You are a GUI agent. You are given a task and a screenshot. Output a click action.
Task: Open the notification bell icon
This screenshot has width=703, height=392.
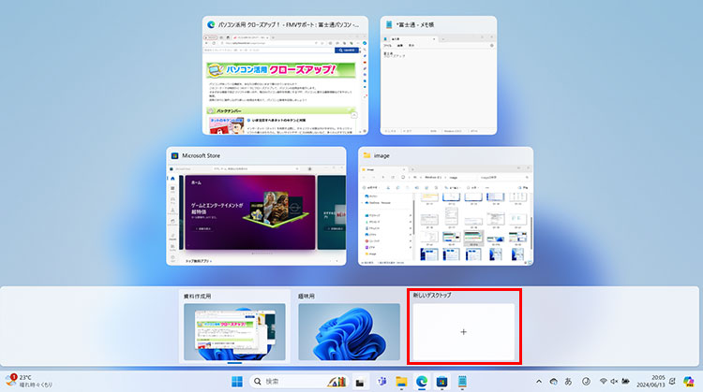[672, 382]
